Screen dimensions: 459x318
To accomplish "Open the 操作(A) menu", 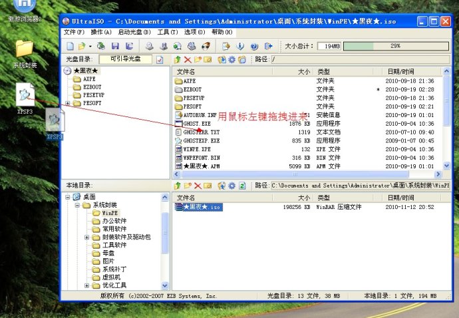I will click(x=101, y=32).
